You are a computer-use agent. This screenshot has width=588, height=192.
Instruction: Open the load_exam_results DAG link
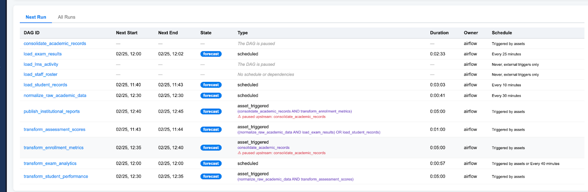43,54
